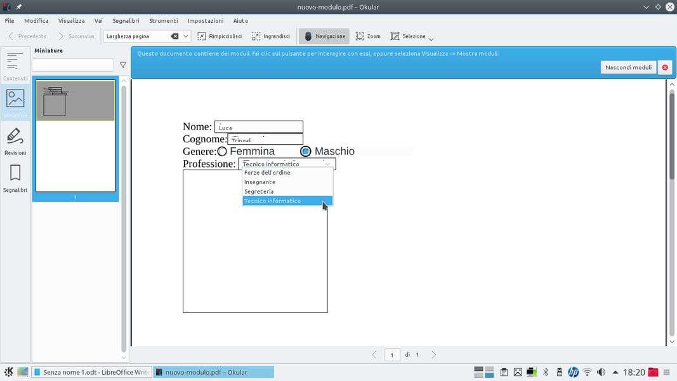
Task: Open the Strumenti menu
Action: 163,20
